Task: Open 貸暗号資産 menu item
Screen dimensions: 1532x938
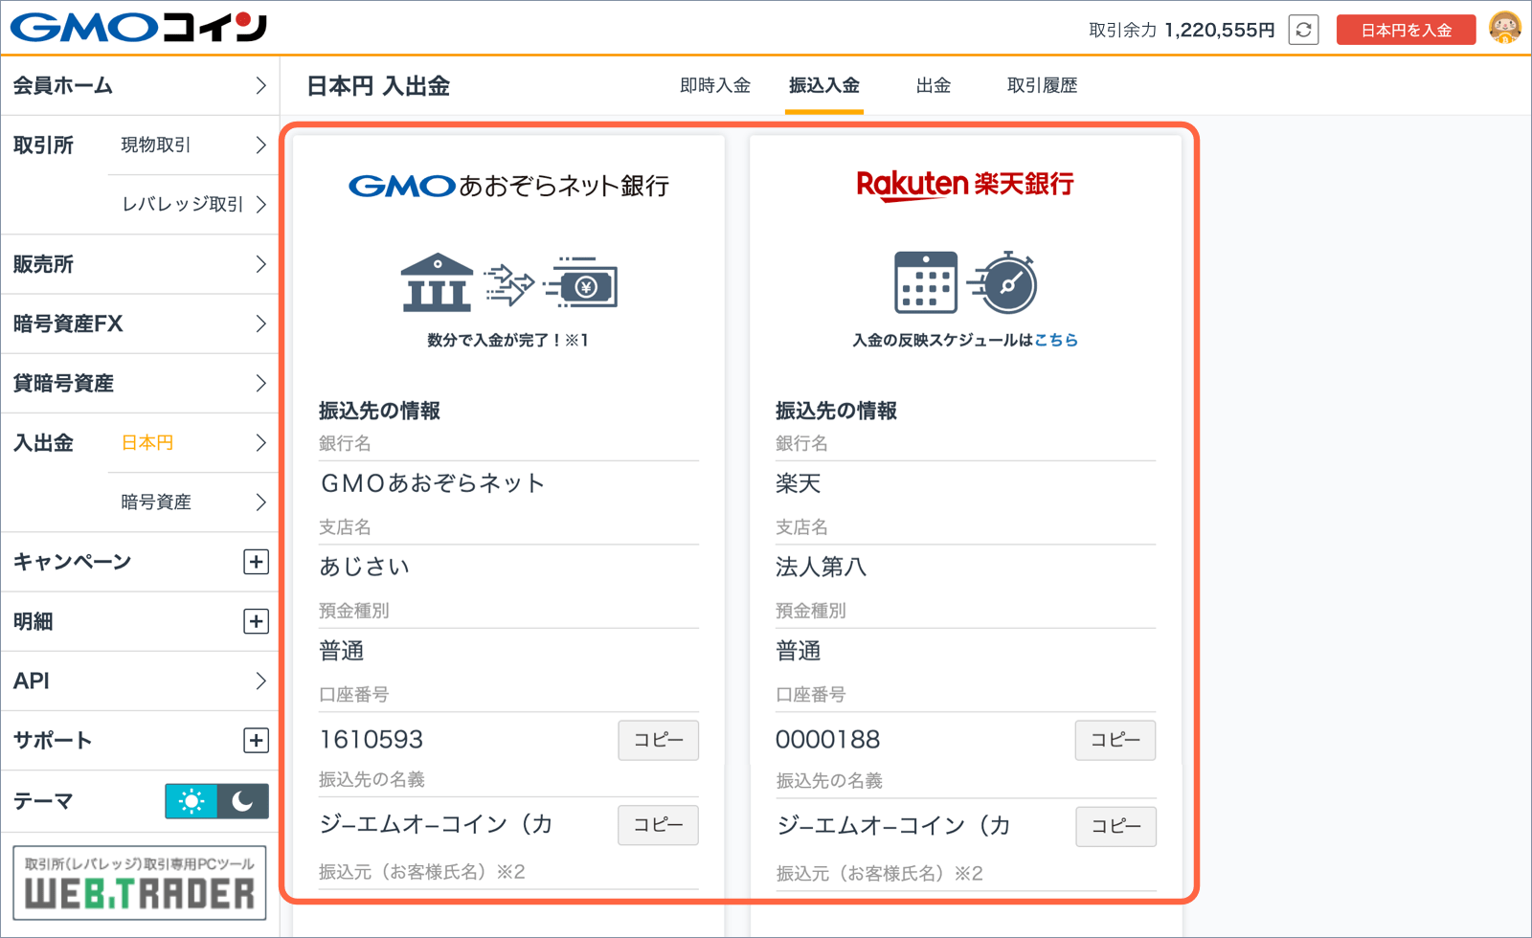Action: coord(140,383)
